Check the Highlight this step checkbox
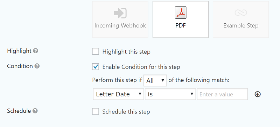 [x=96, y=52]
